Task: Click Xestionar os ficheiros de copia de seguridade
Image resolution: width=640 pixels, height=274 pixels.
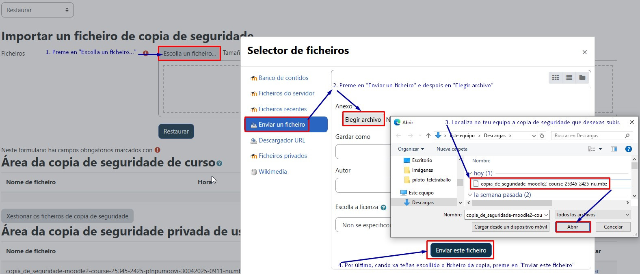Action: pos(67,216)
